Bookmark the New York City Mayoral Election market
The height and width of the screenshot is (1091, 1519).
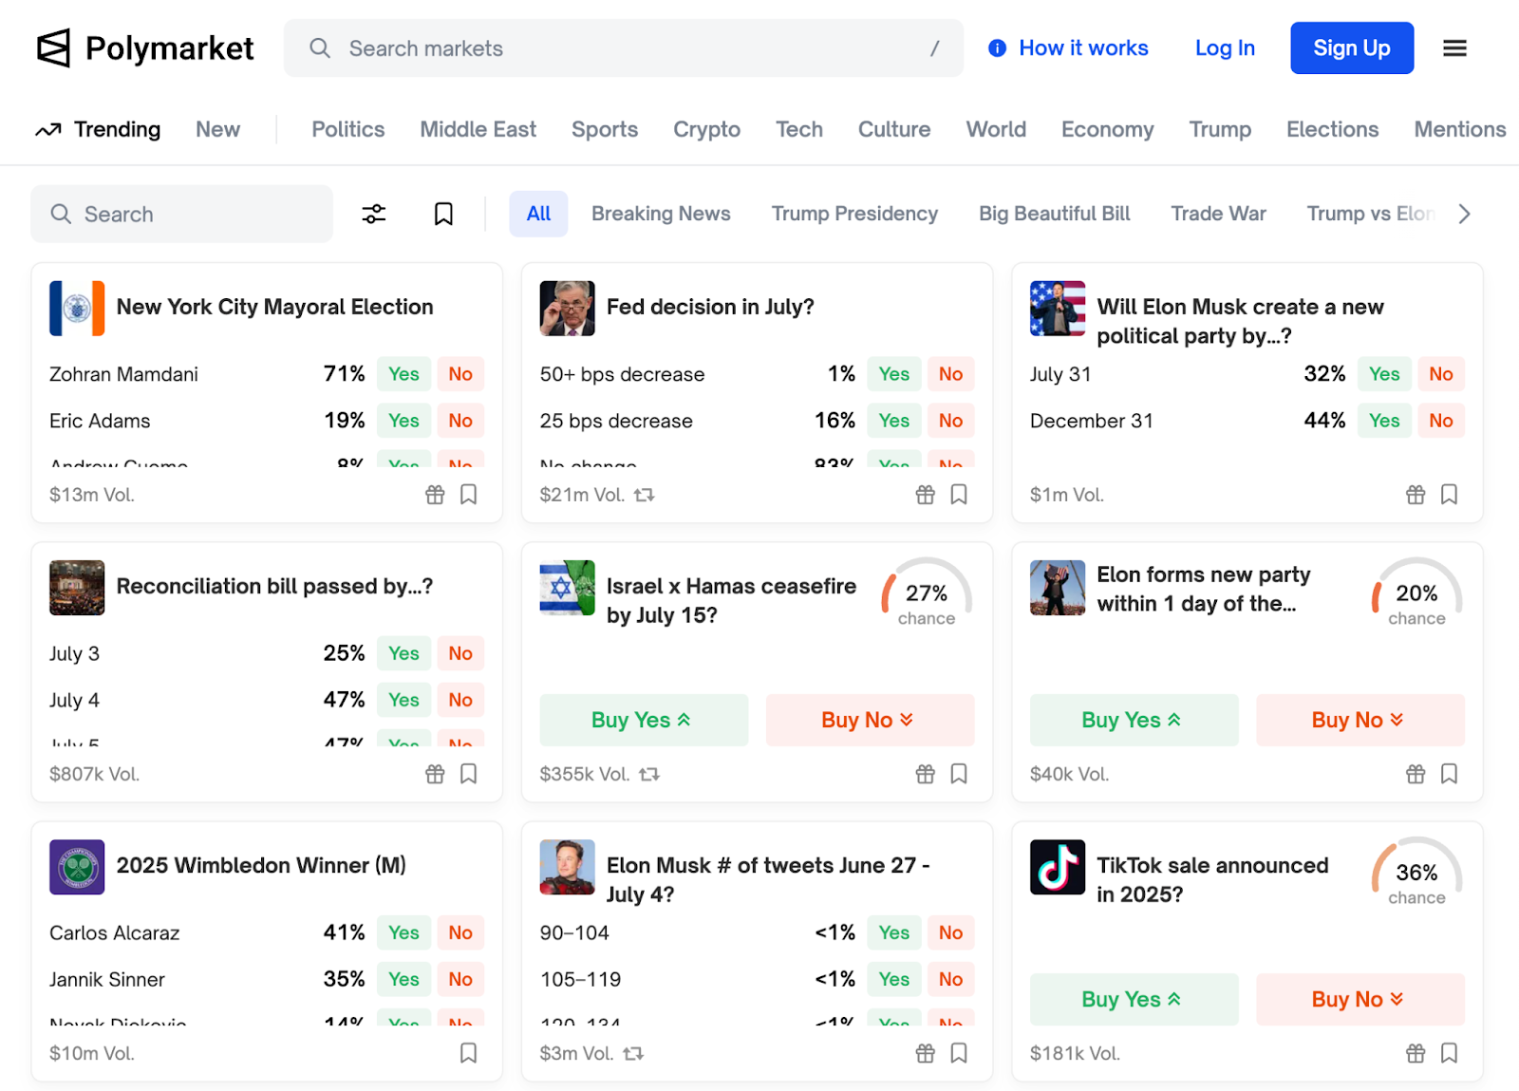468,495
